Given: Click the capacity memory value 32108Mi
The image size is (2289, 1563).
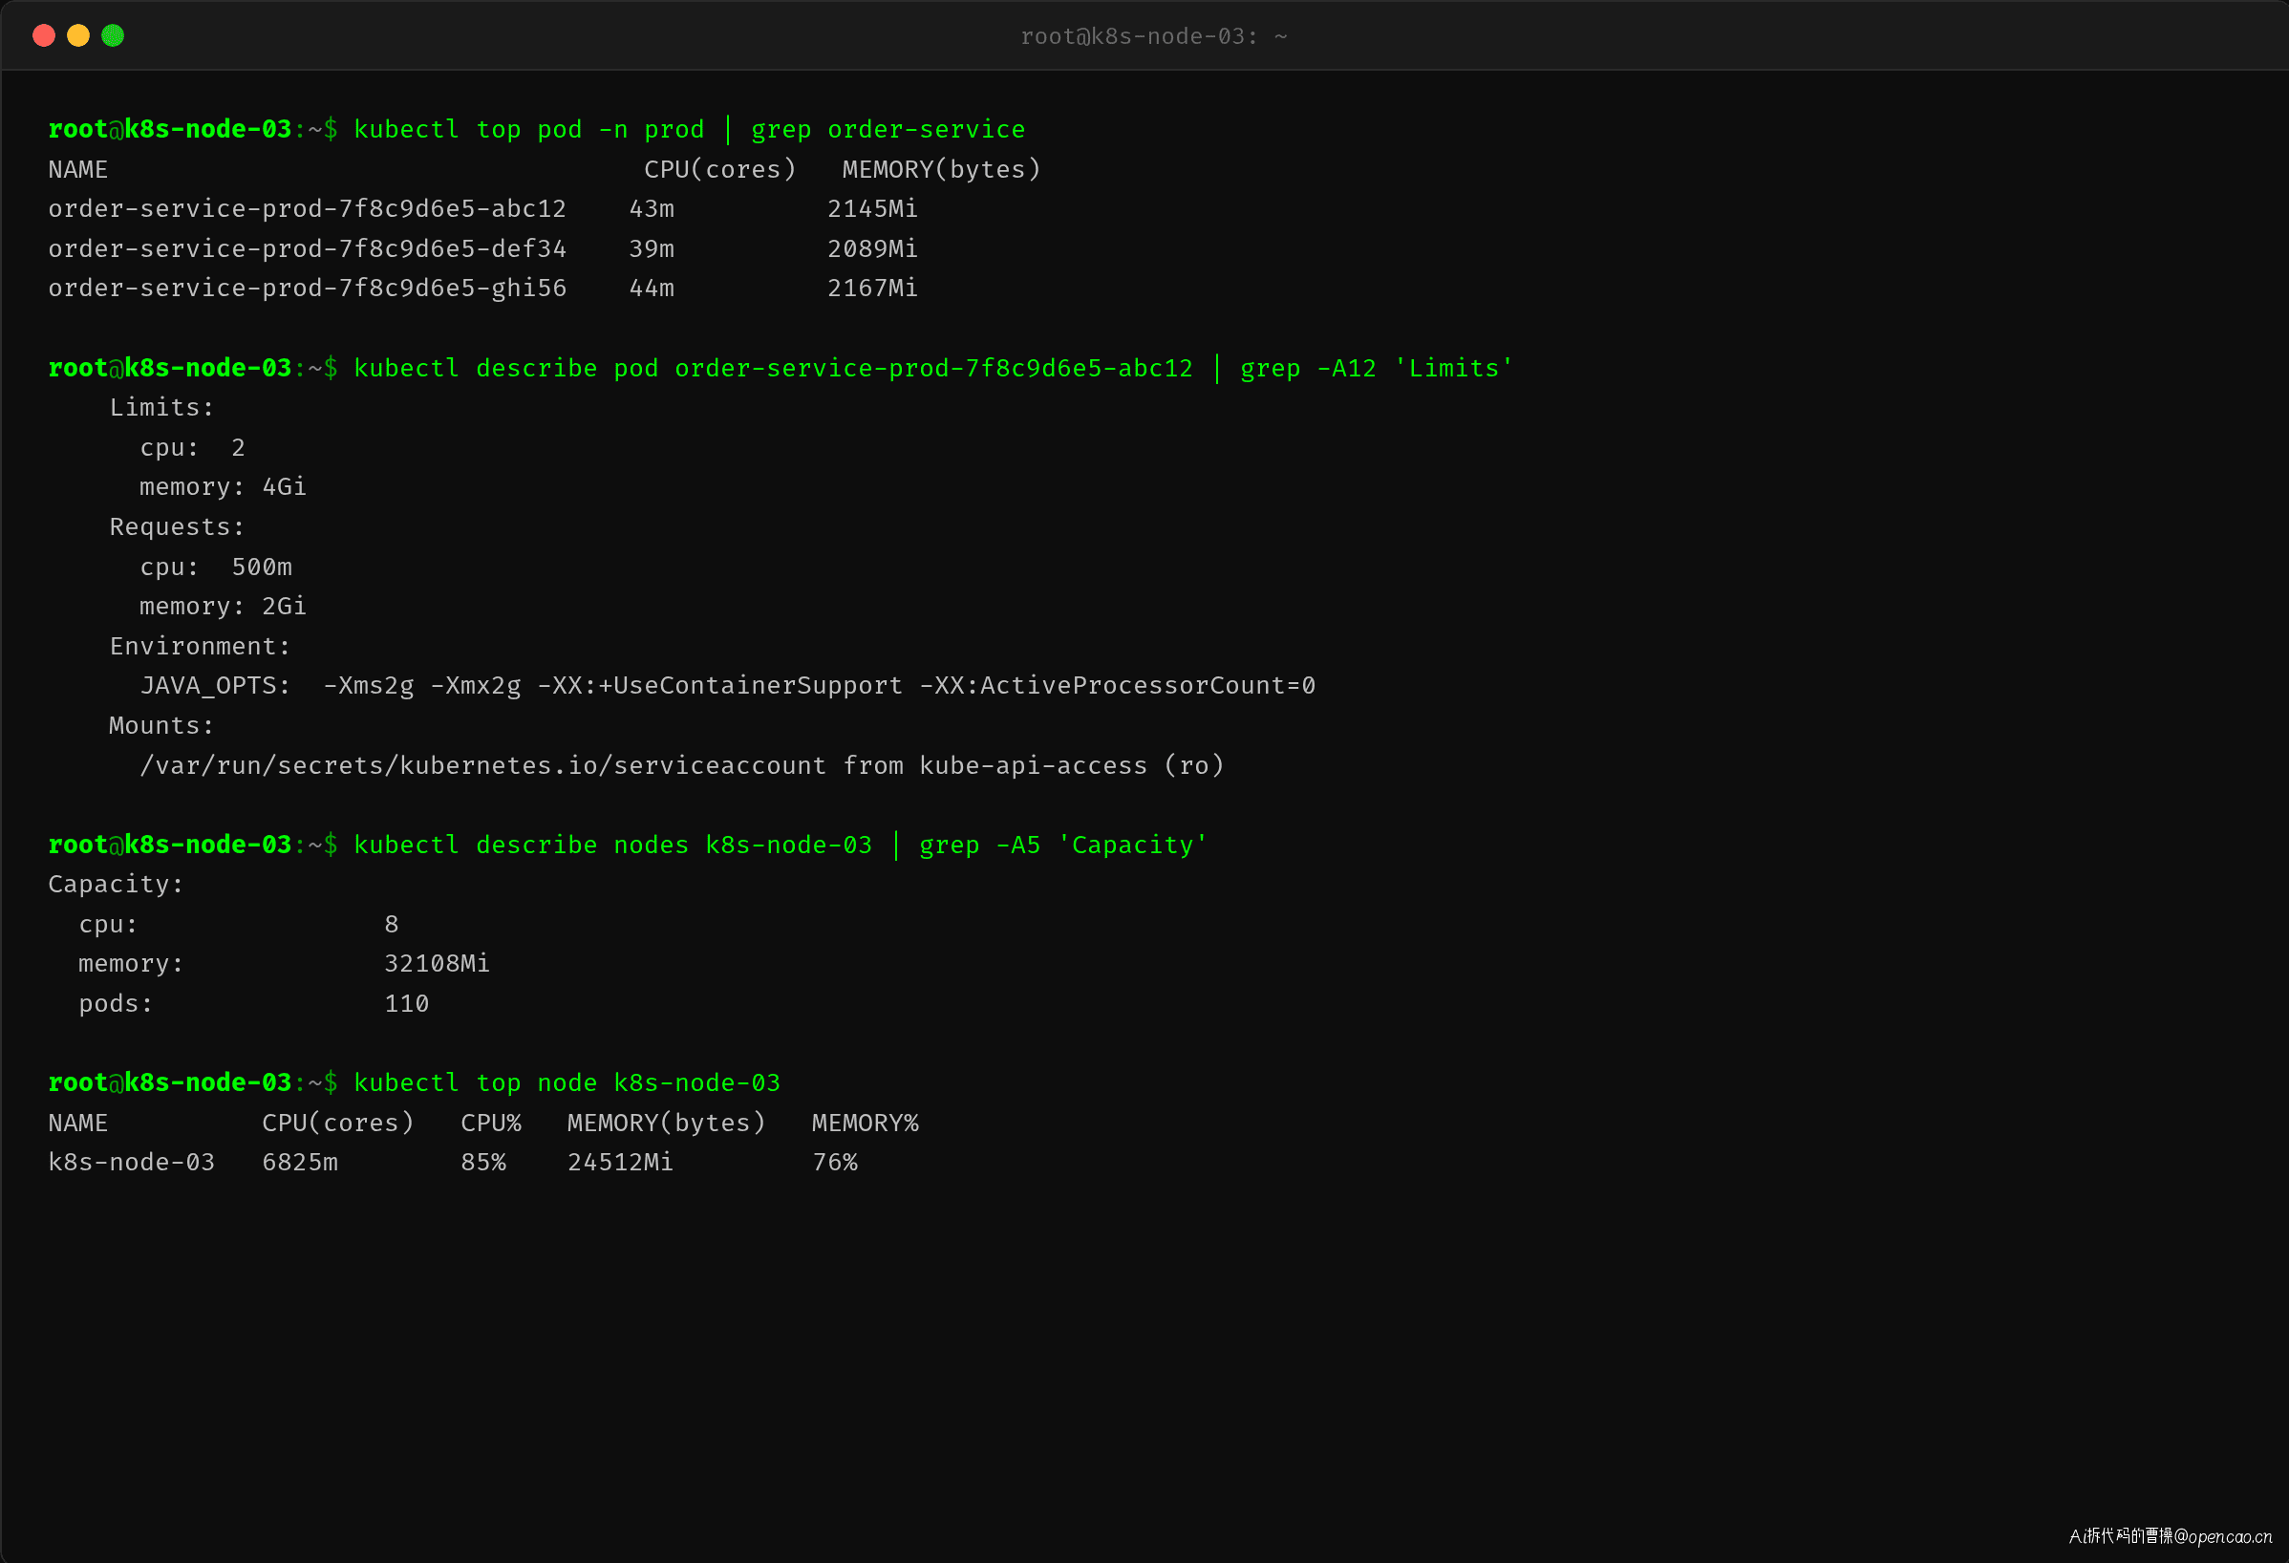Looking at the screenshot, I should tap(438, 964).
